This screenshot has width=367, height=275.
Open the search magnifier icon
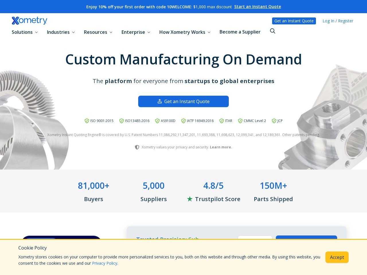point(272,31)
